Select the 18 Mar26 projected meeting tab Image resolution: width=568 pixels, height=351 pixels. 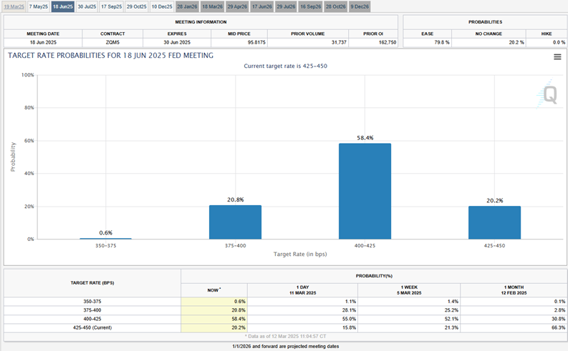[212, 6]
